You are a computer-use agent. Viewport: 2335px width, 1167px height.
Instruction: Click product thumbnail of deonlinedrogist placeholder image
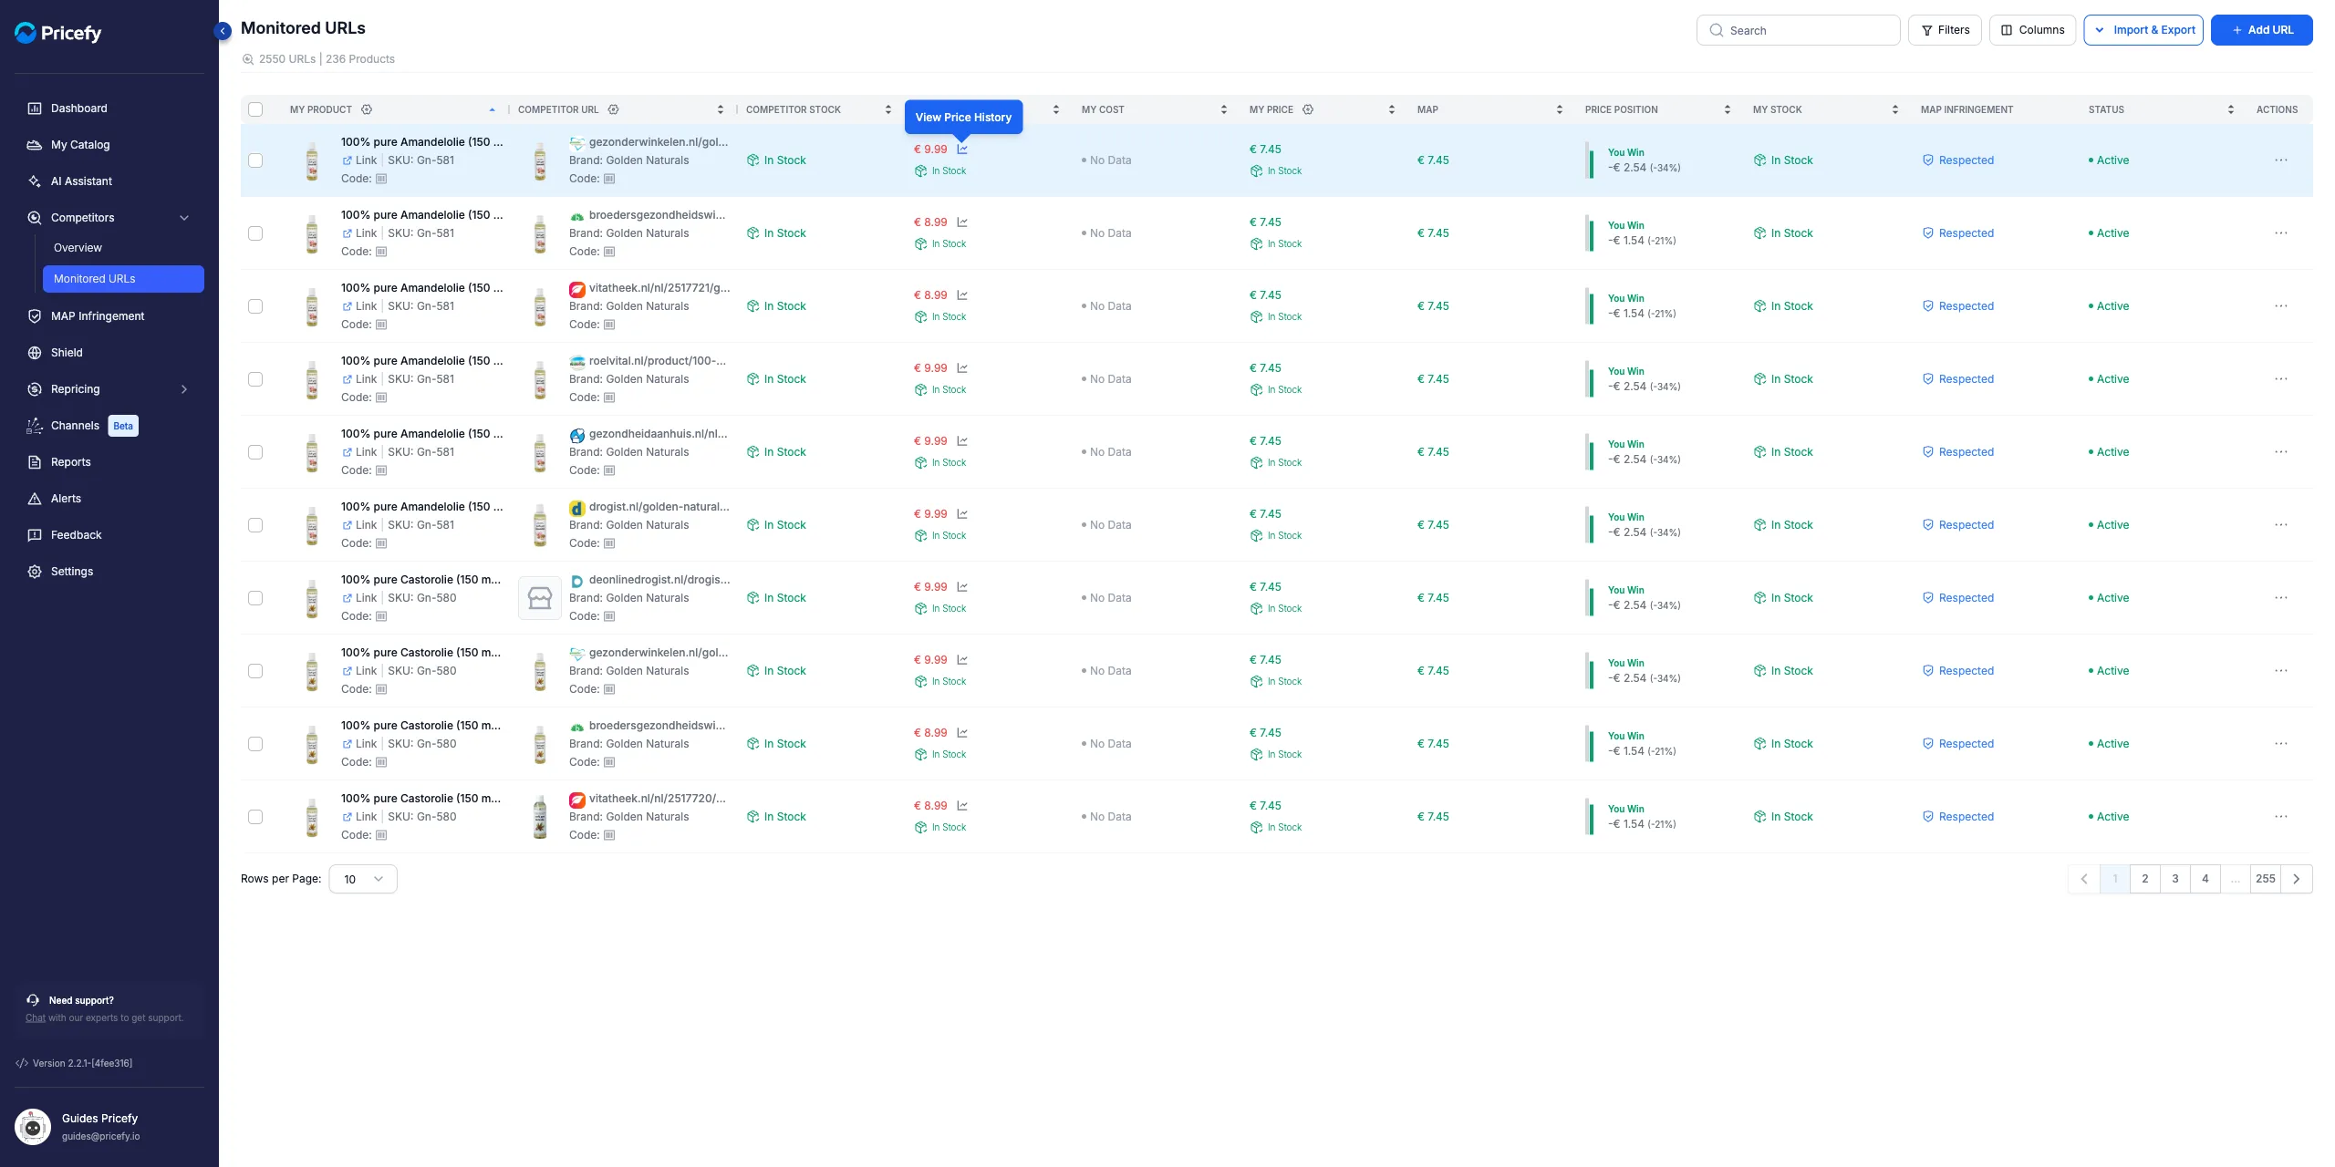click(540, 598)
